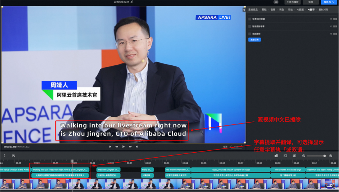Collapse the right side panel arrow

pos(244,10)
